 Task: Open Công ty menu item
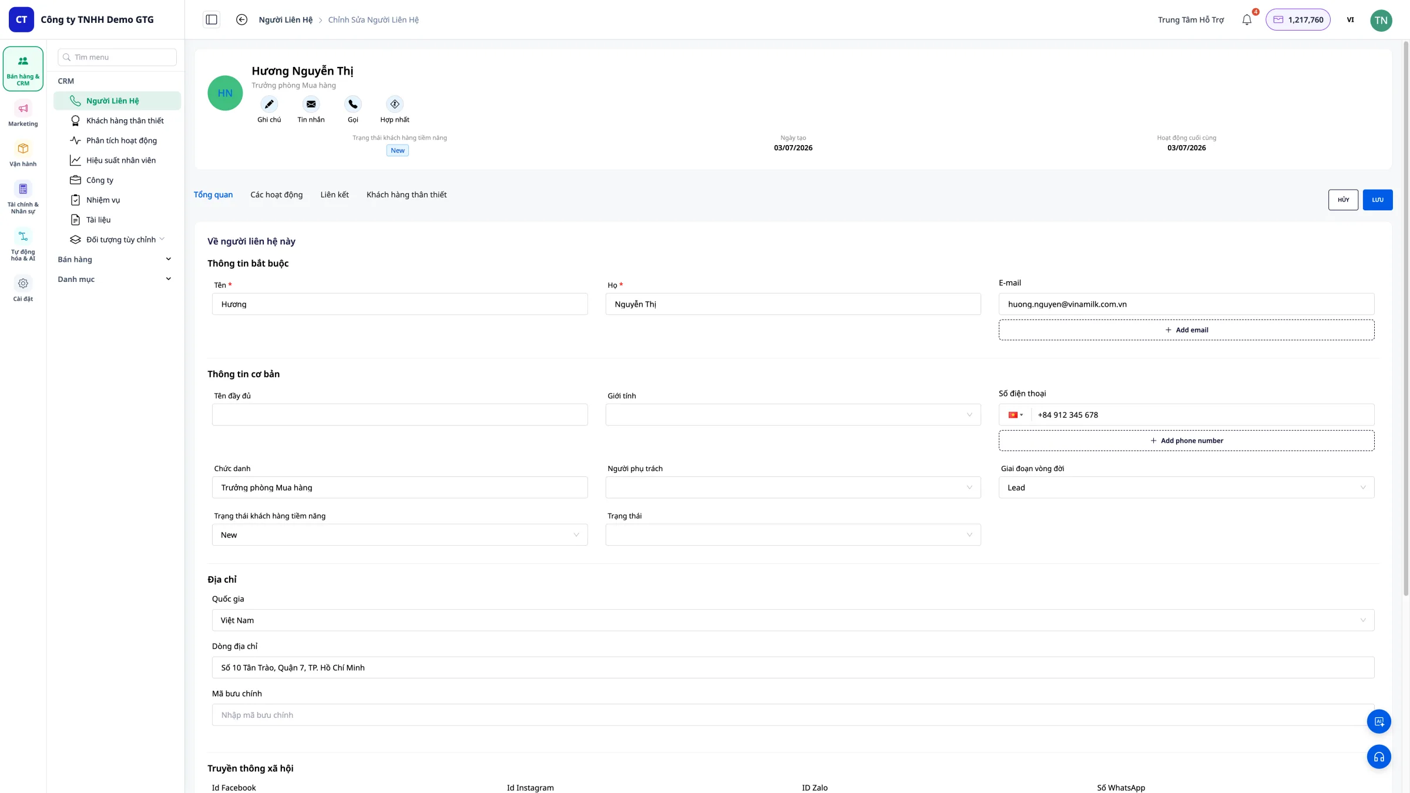tap(117, 180)
